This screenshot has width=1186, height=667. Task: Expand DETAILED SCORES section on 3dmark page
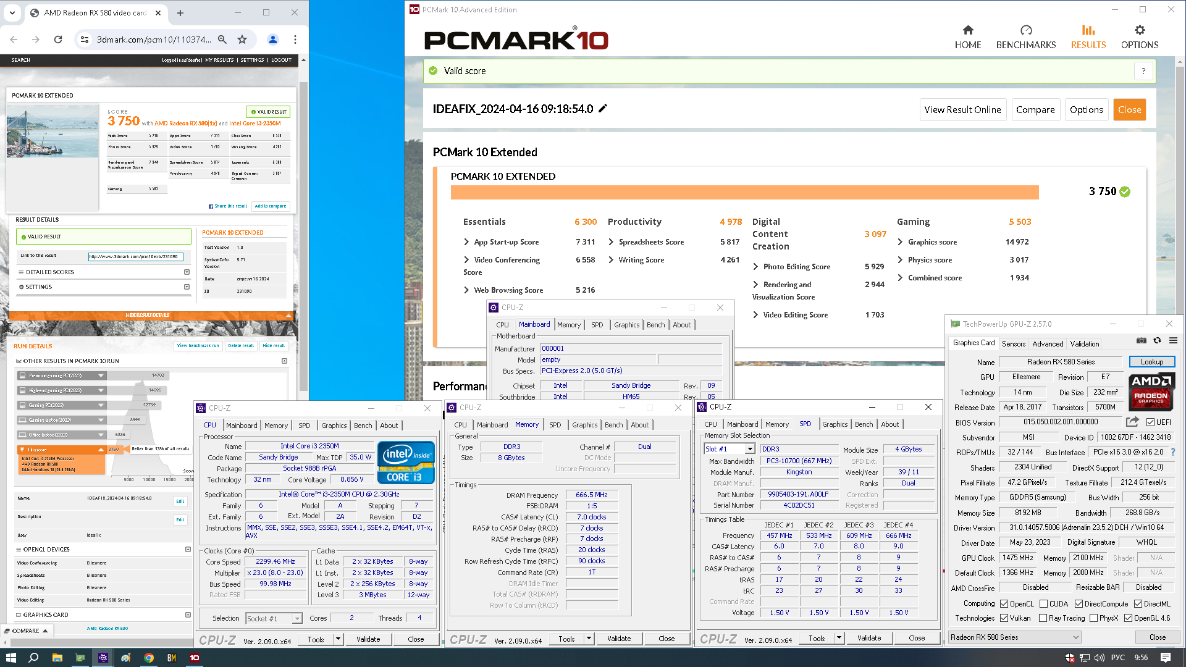coord(187,272)
